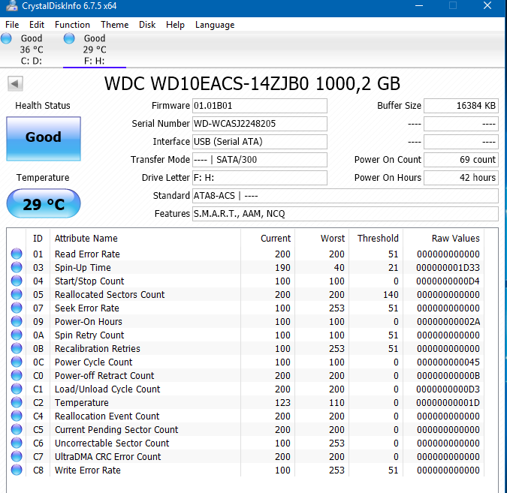Click the Good health status button
The image size is (507, 493).
click(44, 139)
